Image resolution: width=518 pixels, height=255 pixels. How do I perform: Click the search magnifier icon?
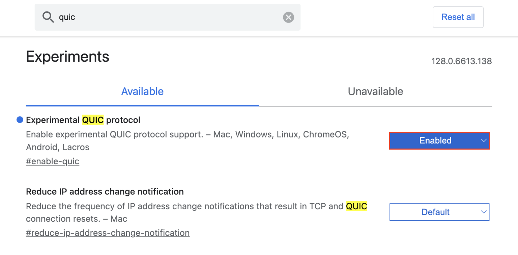pyautogui.click(x=48, y=17)
